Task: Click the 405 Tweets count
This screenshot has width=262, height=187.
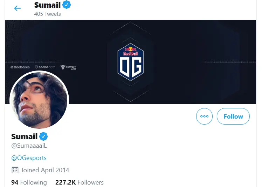Action: tap(47, 14)
